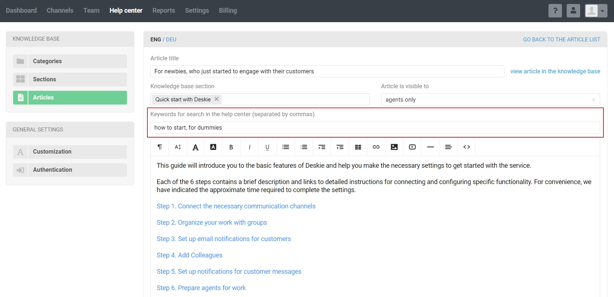Open the background color tool

point(213,147)
